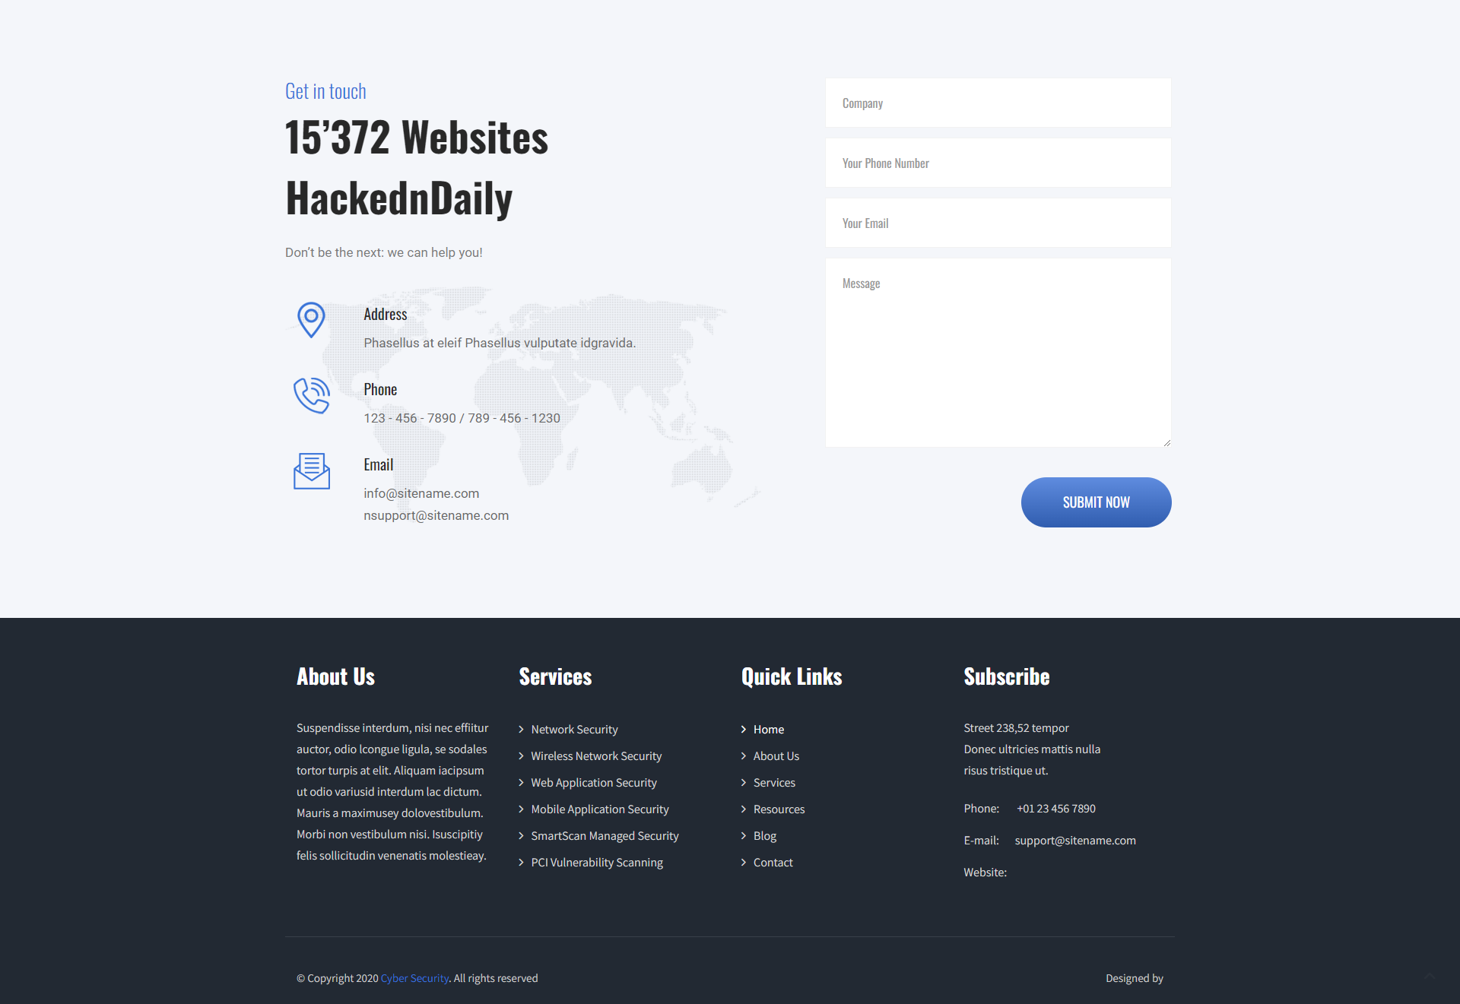Expand the About Us quick link
The image size is (1460, 1004).
pyautogui.click(x=776, y=755)
